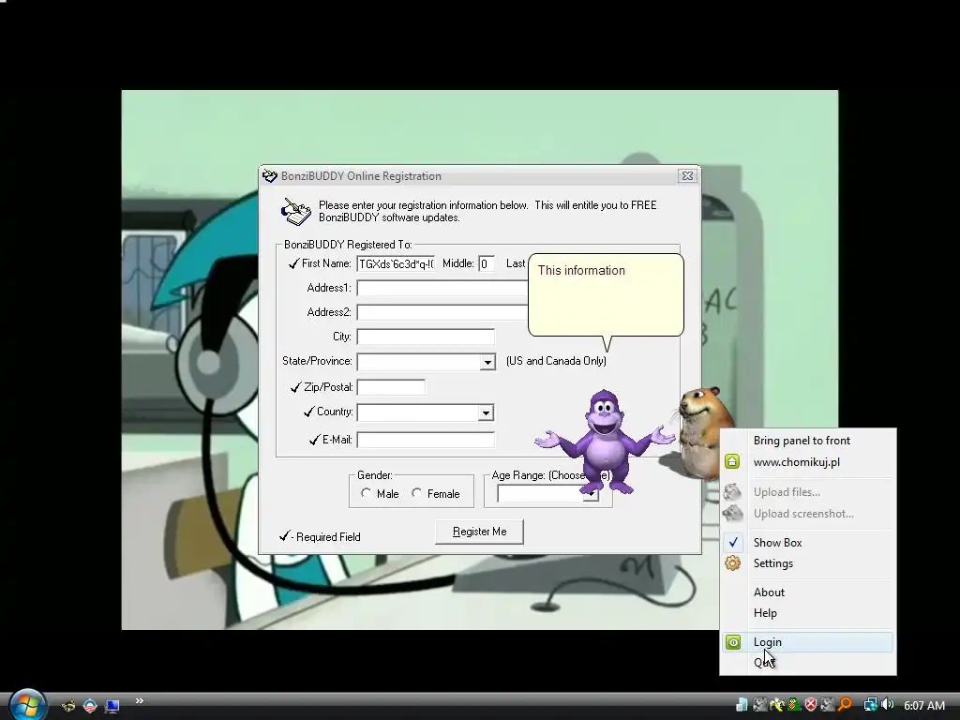Click the 6:07 AM clock
This screenshot has width=960, height=720.
pos(923,705)
